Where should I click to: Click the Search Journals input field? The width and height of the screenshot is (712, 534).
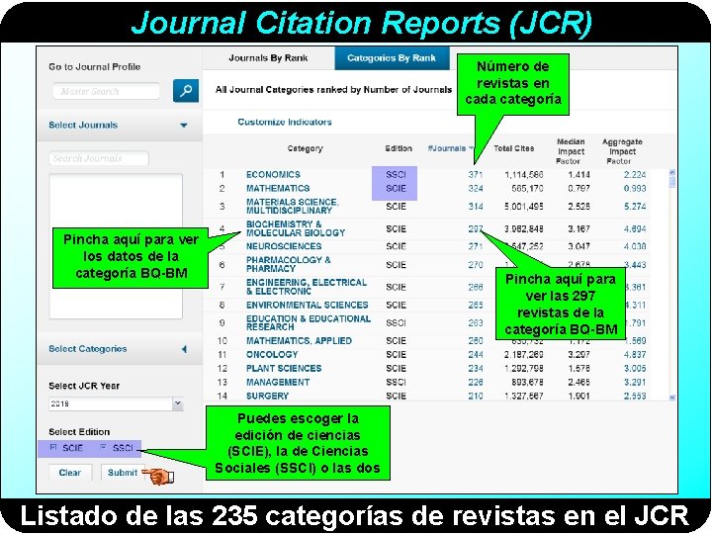pos(99,158)
